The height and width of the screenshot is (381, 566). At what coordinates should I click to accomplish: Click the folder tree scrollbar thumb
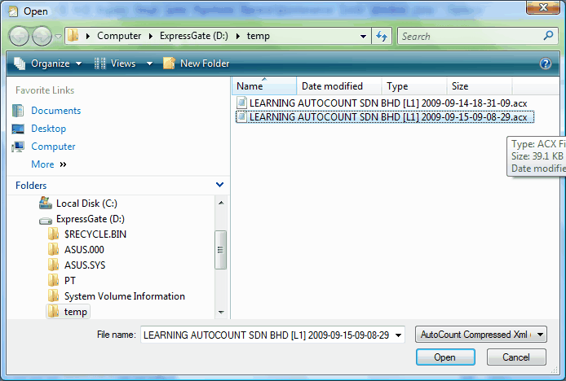click(220, 250)
